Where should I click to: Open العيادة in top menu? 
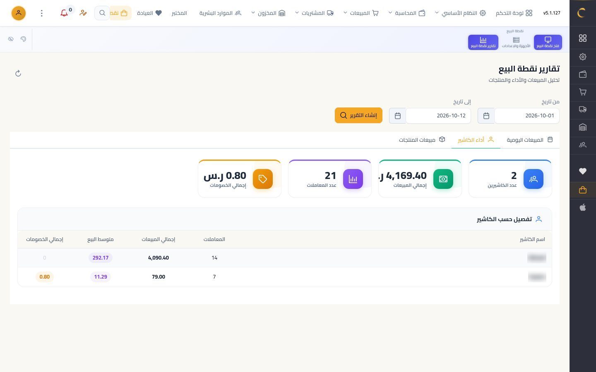pos(149,13)
